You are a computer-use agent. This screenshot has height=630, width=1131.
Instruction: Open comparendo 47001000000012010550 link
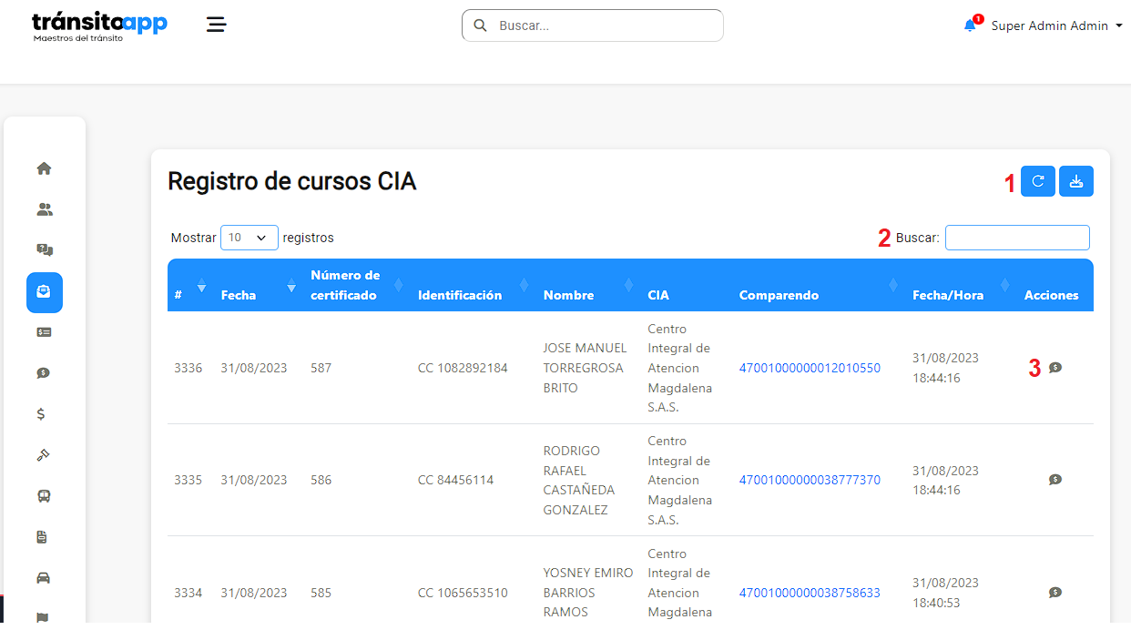(810, 368)
